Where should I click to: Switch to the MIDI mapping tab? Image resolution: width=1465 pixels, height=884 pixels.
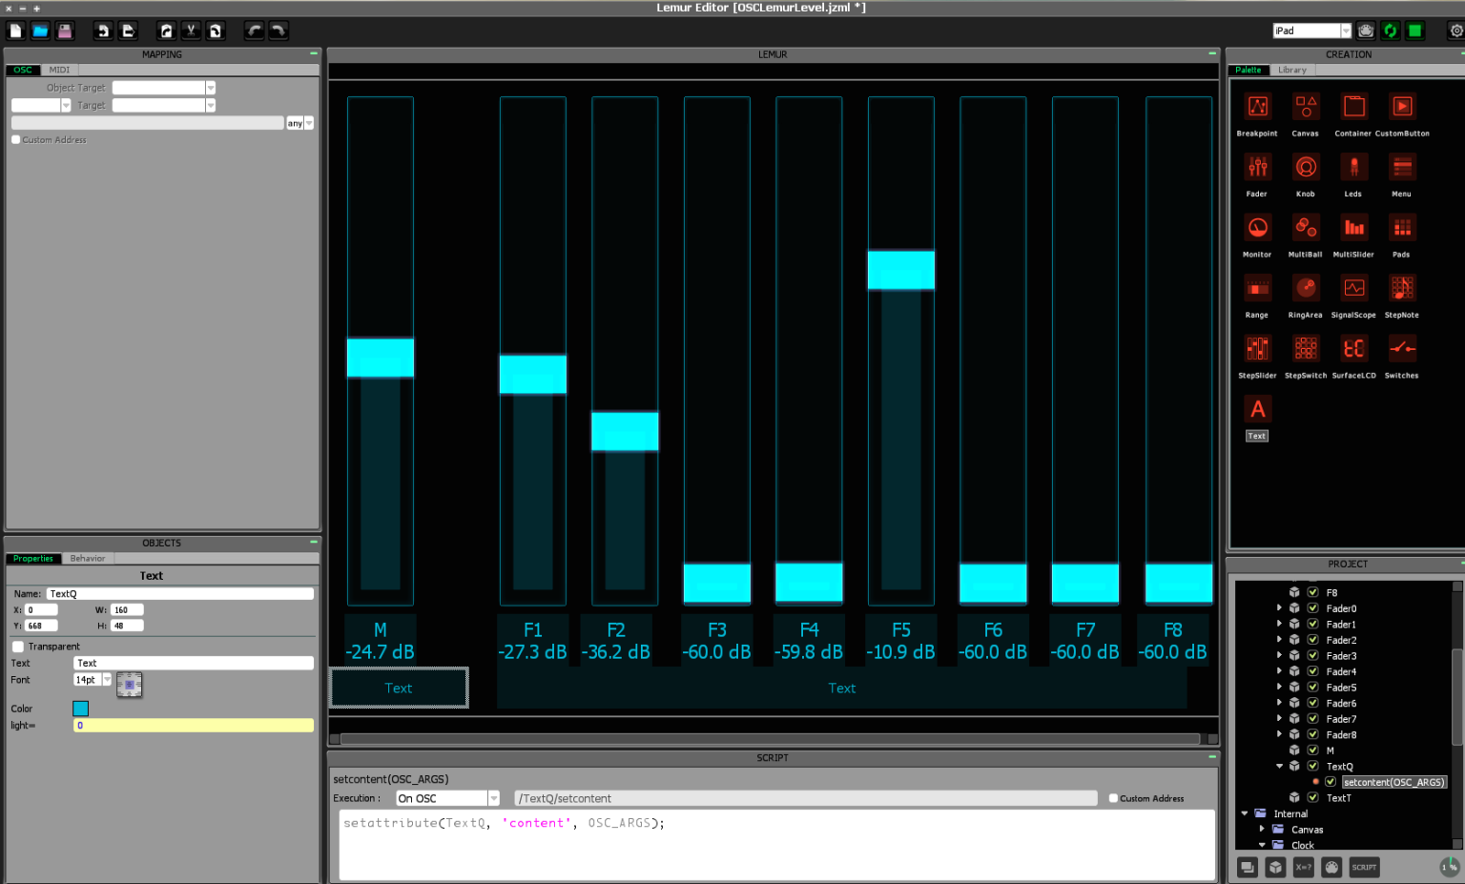click(x=59, y=70)
